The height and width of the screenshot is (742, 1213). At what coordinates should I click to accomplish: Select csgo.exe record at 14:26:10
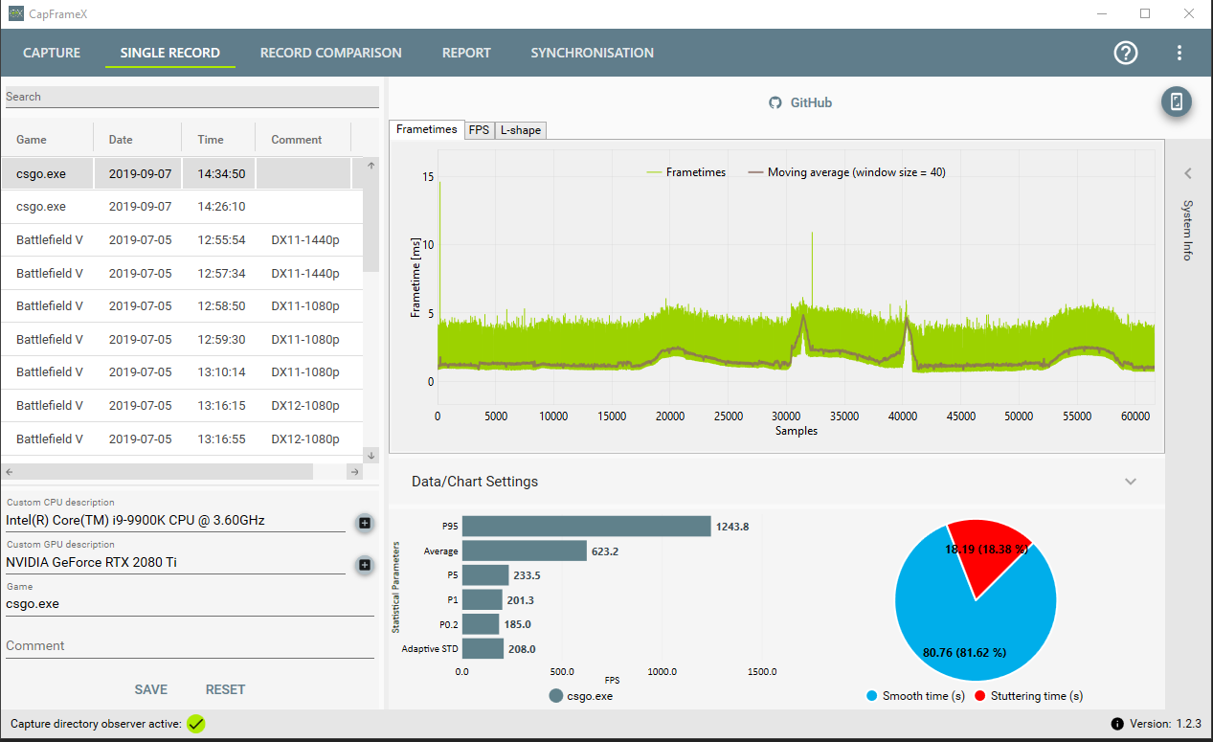(182, 207)
